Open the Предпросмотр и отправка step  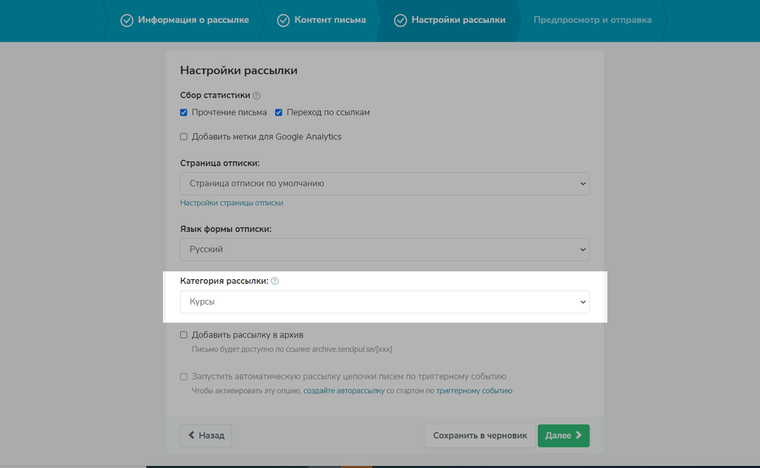592,20
